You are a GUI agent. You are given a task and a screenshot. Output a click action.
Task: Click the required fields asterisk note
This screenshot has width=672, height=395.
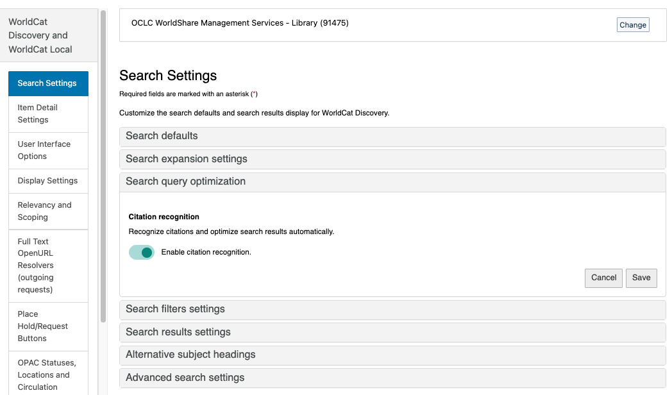[188, 94]
